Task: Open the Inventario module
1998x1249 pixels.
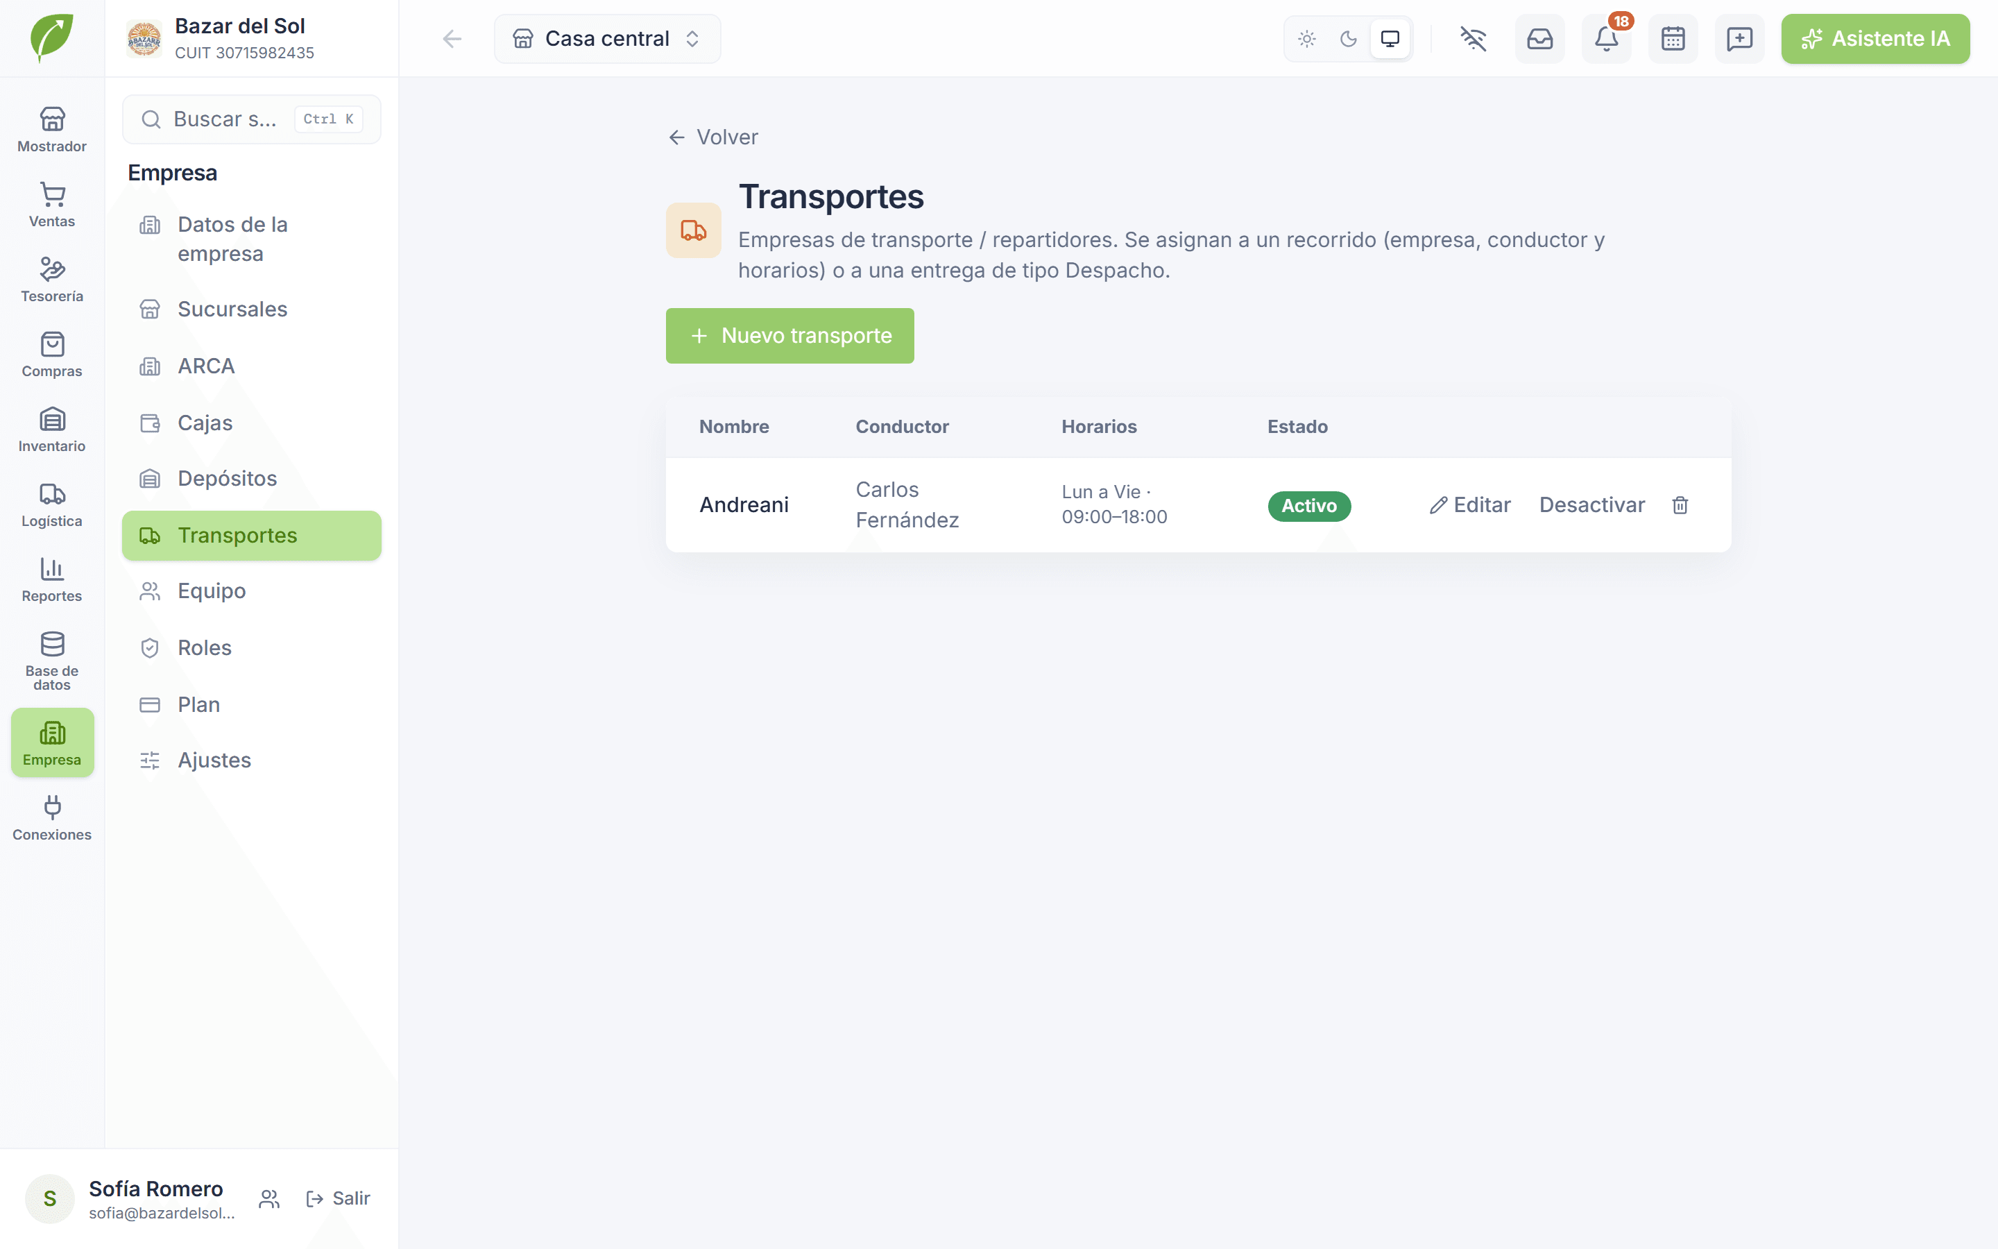Action: tap(52, 430)
